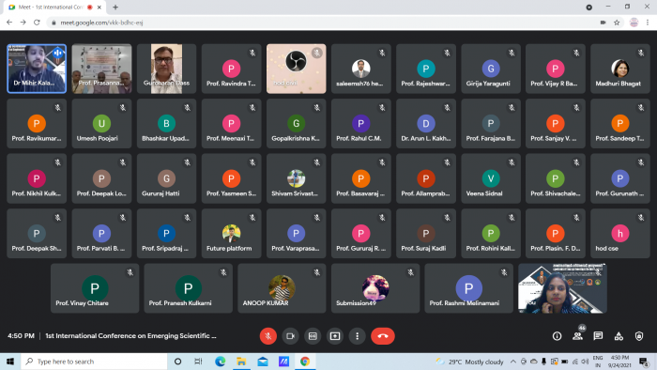Turn on captions with CC button

(313, 336)
